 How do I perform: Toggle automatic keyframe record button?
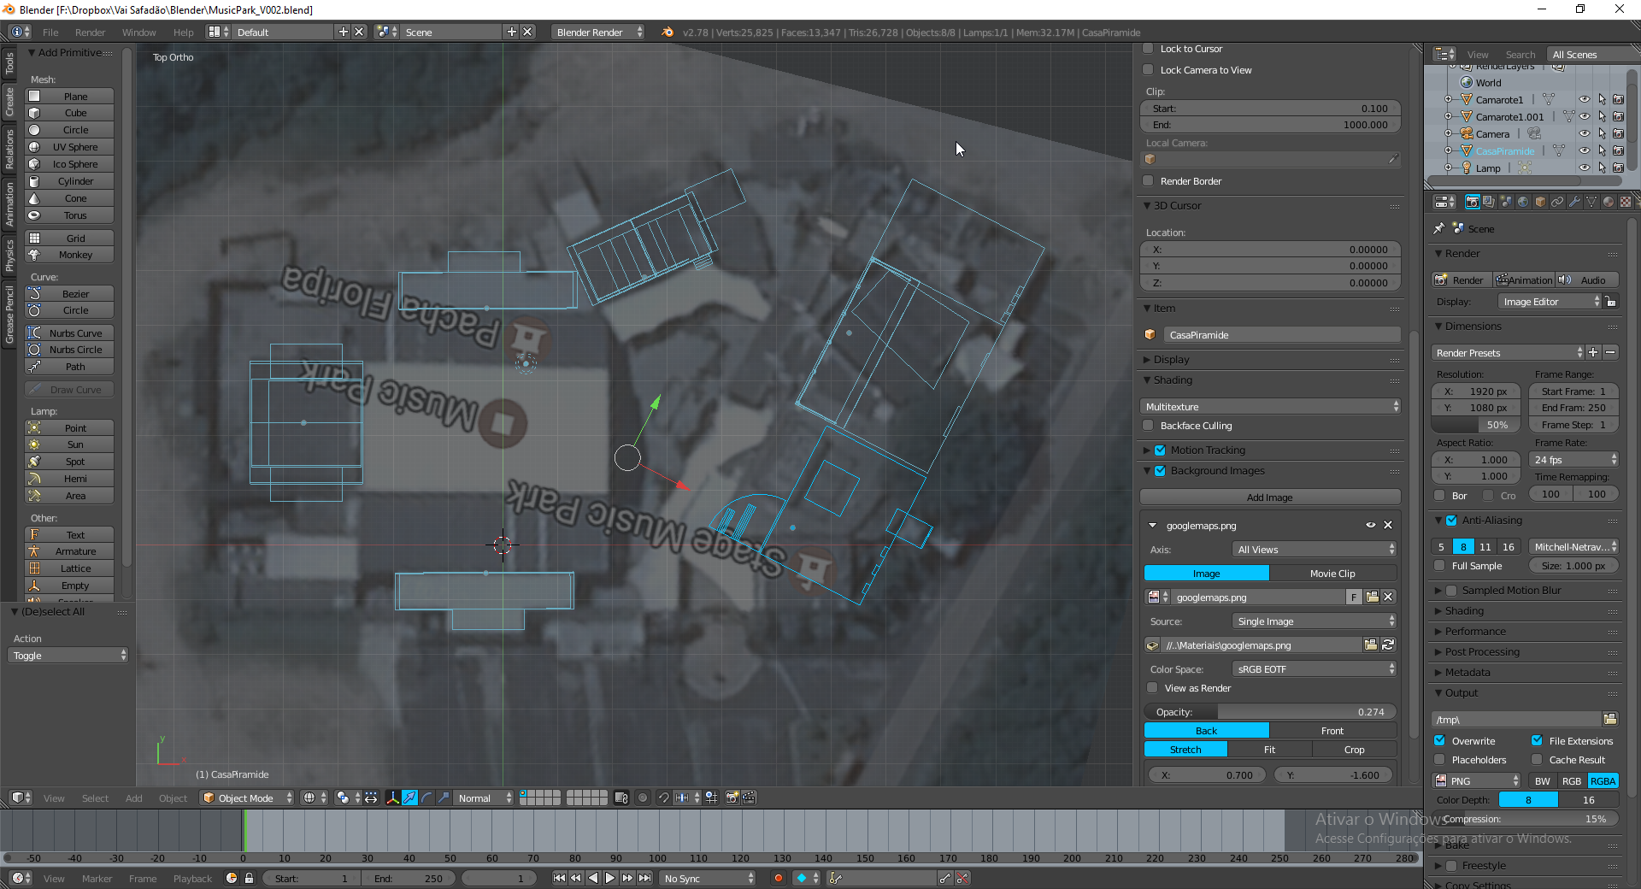[x=778, y=878]
